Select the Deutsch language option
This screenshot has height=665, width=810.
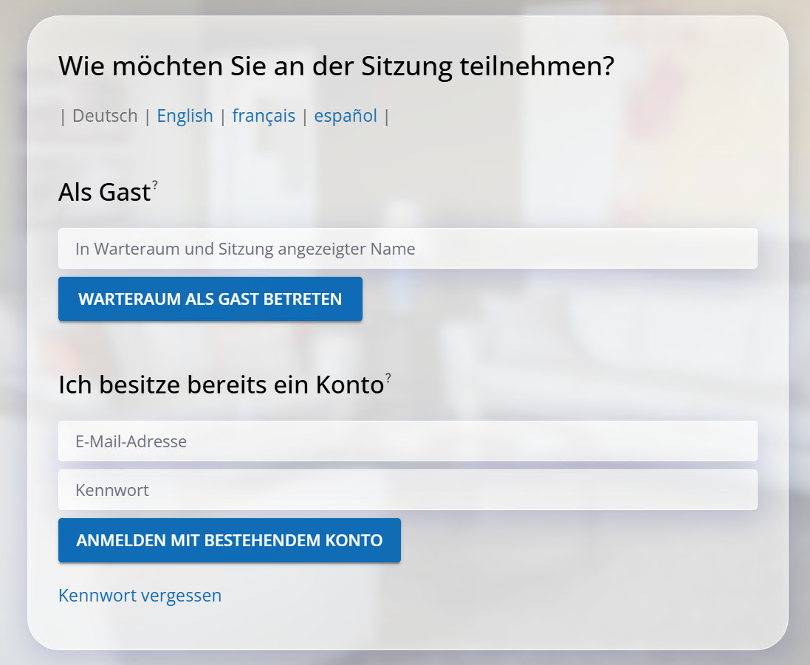(x=105, y=116)
